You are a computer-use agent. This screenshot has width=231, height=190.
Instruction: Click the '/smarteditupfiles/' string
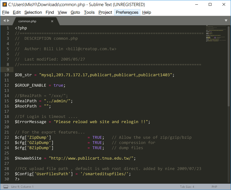tap(104, 174)
